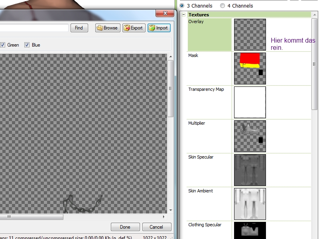Click Done to confirm the image
Viewport: 319px width, 239px height.
coord(125,227)
